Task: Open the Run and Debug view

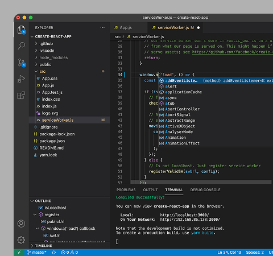Action: click(x=21, y=79)
